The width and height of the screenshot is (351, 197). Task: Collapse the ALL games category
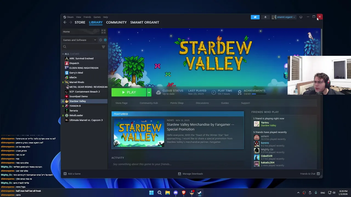tap(63, 54)
